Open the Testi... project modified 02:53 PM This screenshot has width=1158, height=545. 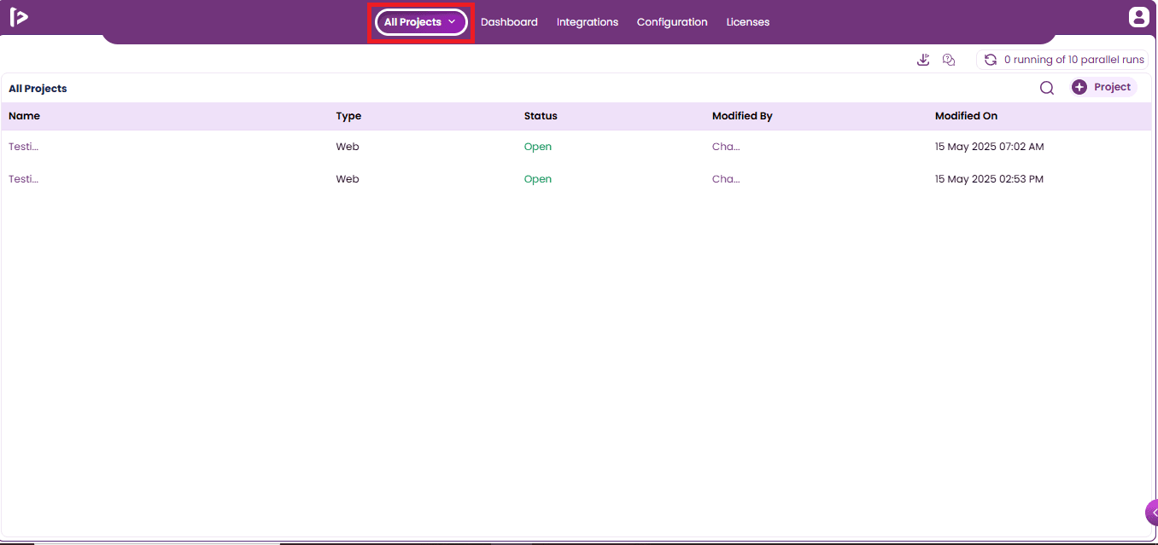pos(24,179)
